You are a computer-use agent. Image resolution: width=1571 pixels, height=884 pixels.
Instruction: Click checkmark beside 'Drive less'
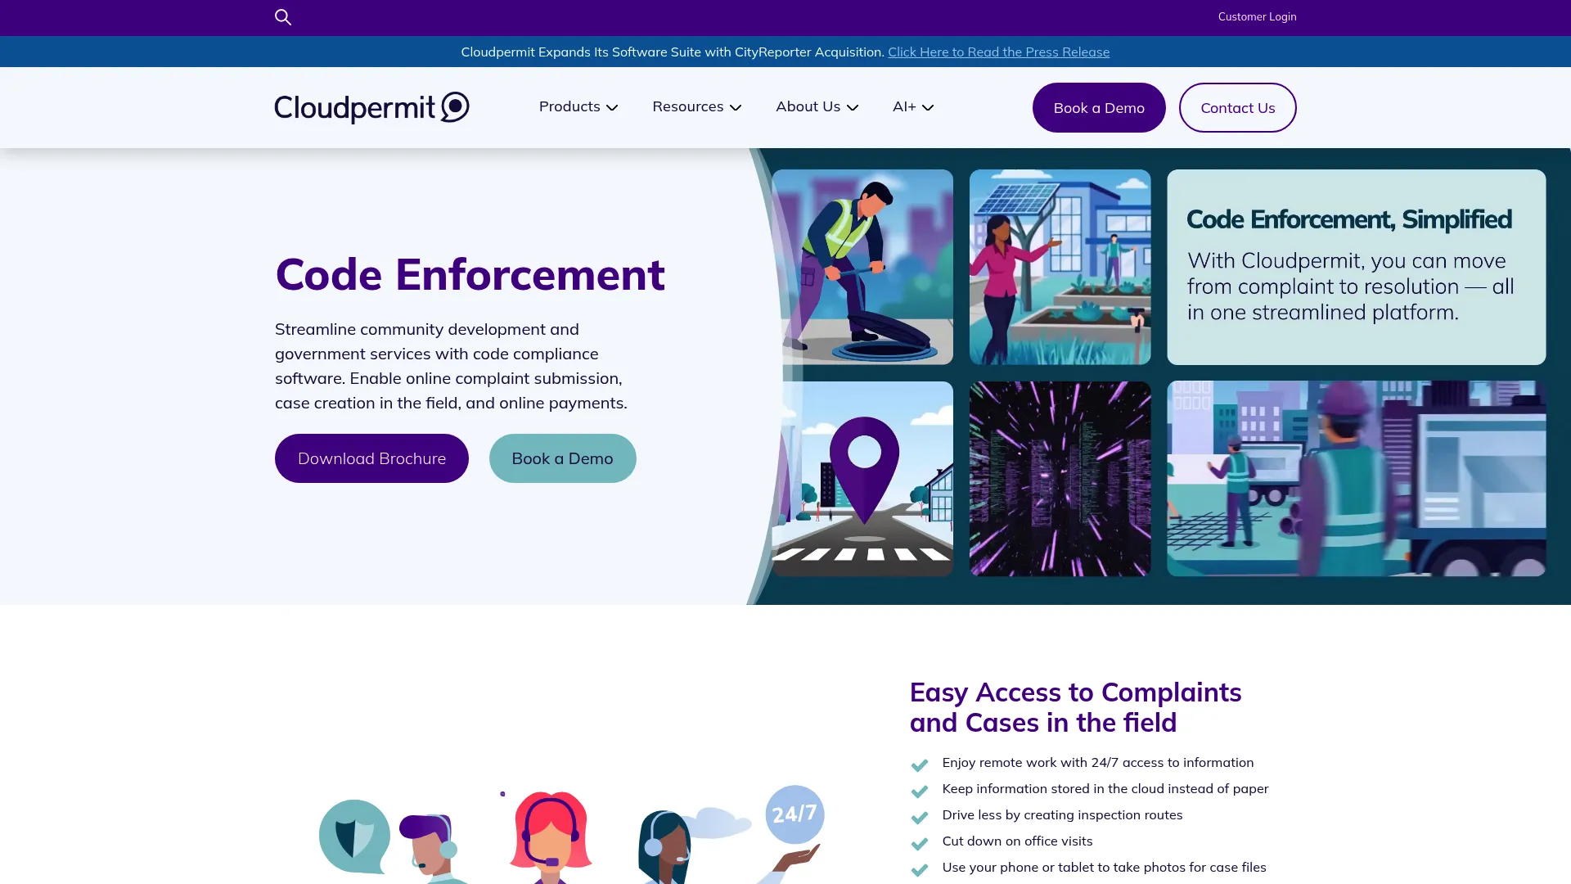point(920,817)
